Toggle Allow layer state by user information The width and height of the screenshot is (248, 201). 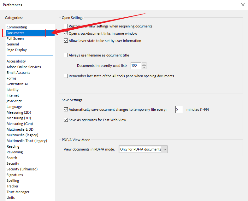coord(66,41)
